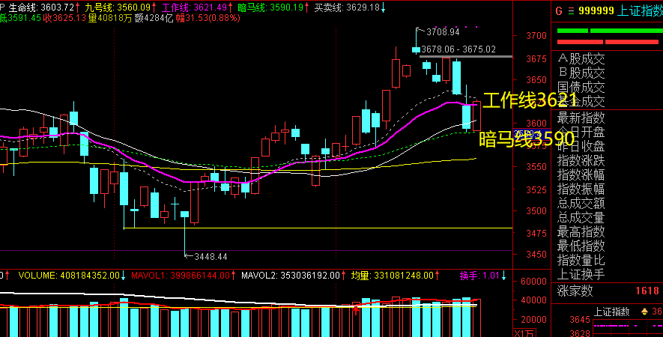
Task: Click the bell alert icon next to 上证指数 mini chart
Action: (644, 312)
